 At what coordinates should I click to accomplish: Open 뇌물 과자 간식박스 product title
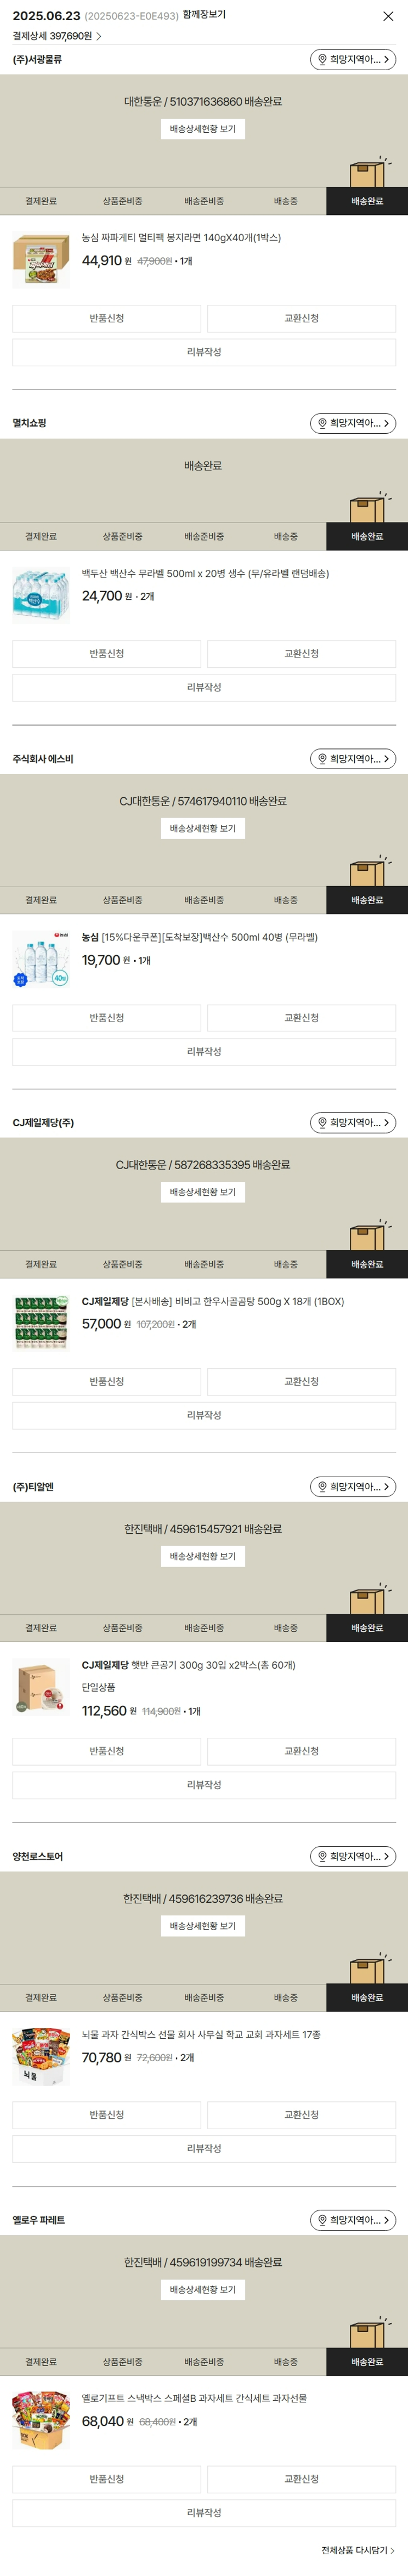[200, 2035]
